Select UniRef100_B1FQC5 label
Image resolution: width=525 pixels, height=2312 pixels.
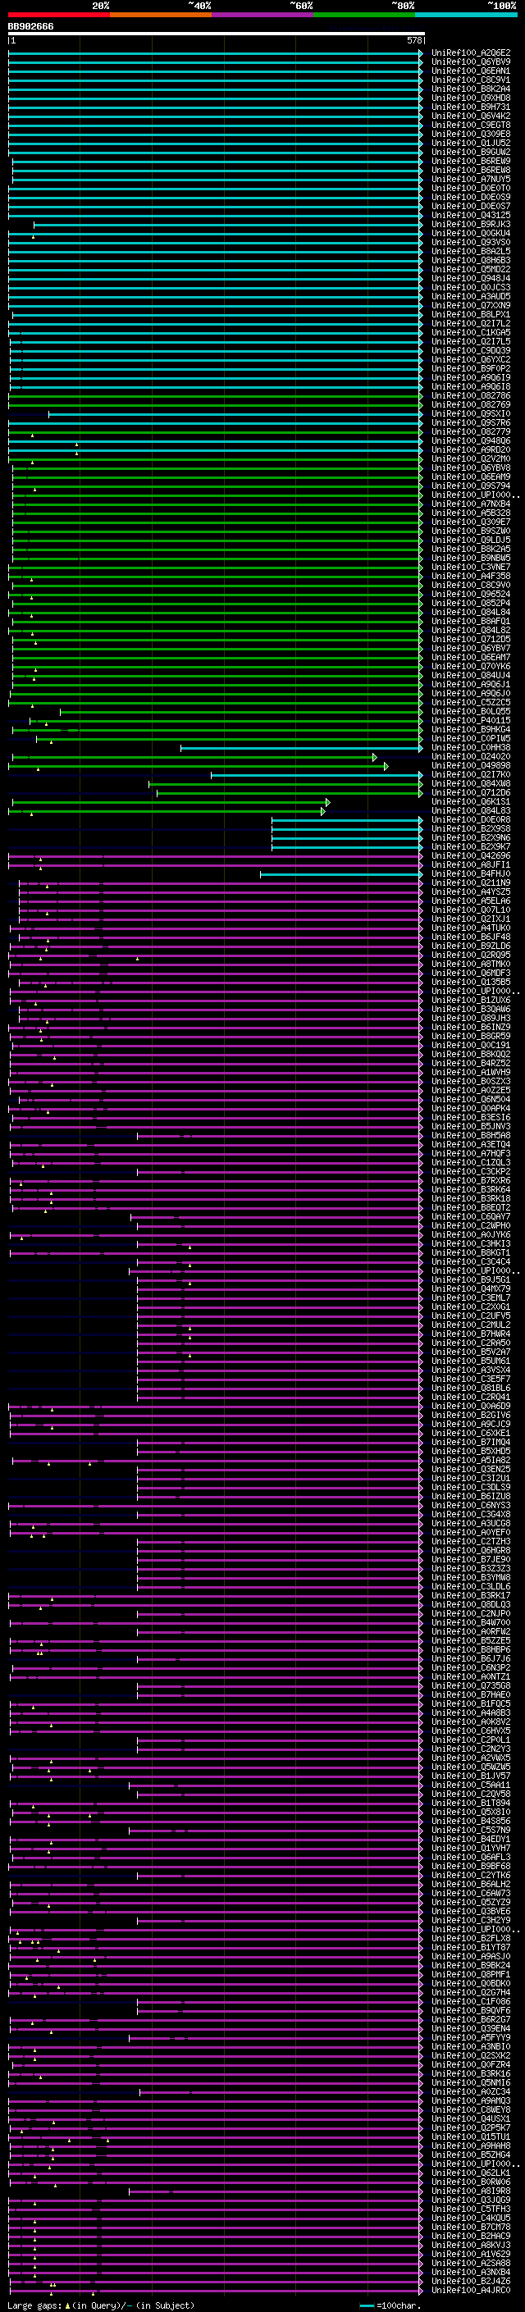471,1704
